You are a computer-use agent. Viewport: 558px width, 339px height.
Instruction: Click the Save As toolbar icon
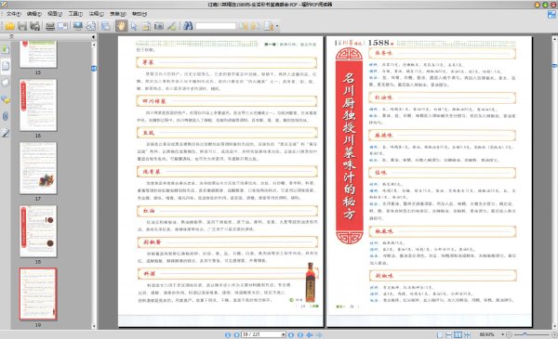click(x=35, y=26)
